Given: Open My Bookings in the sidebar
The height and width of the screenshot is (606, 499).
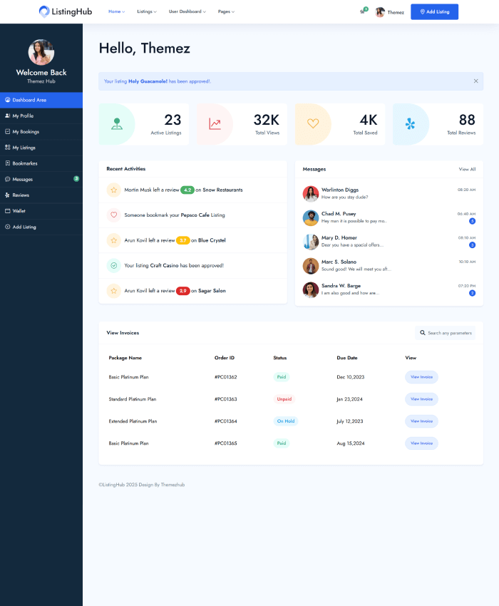Looking at the screenshot, I should (x=26, y=132).
